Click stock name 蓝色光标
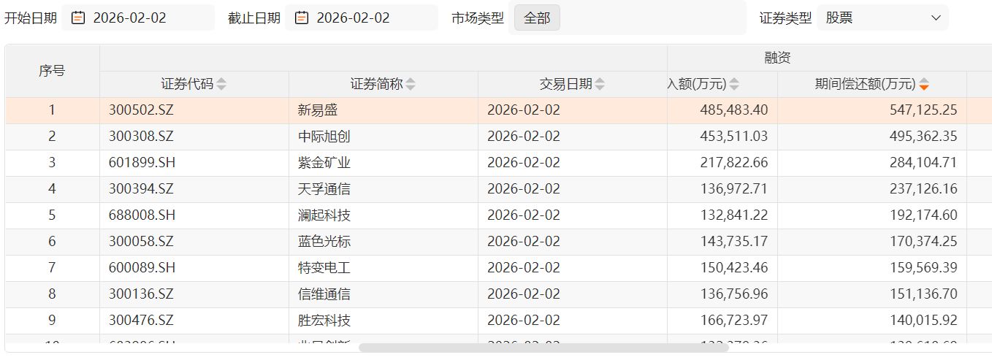992x360 pixels. (324, 242)
